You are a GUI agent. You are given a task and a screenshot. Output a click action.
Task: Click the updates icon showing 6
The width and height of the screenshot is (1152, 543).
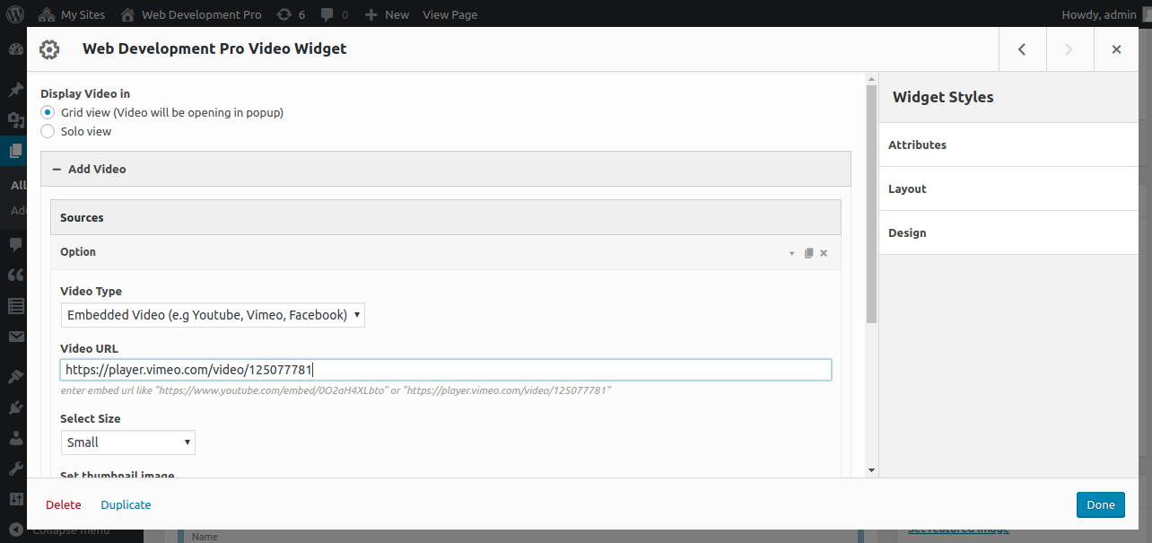point(292,14)
